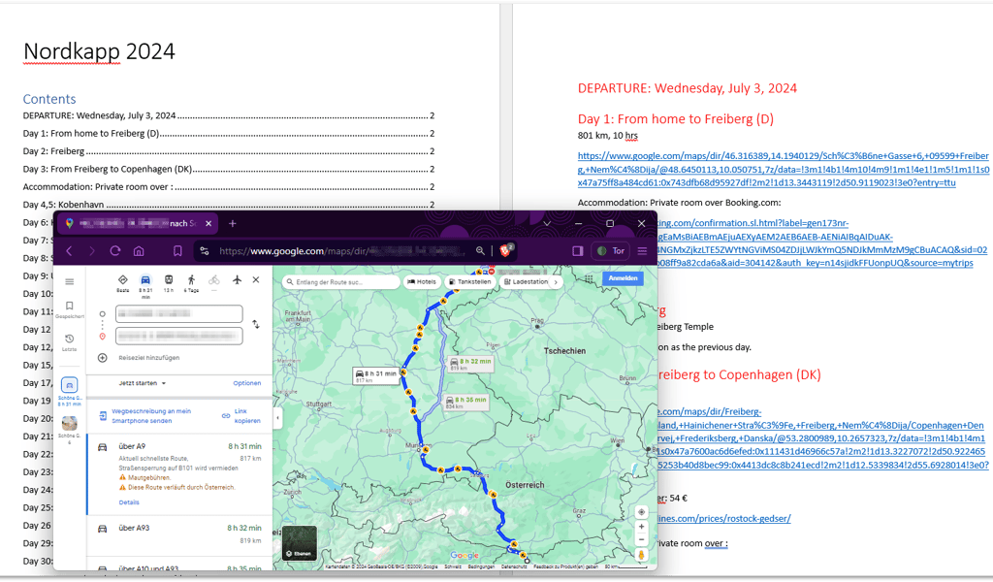The width and height of the screenshot is (993, 582).
Task: Open the Google Maps link under Day 1
Action: [784, 169]
